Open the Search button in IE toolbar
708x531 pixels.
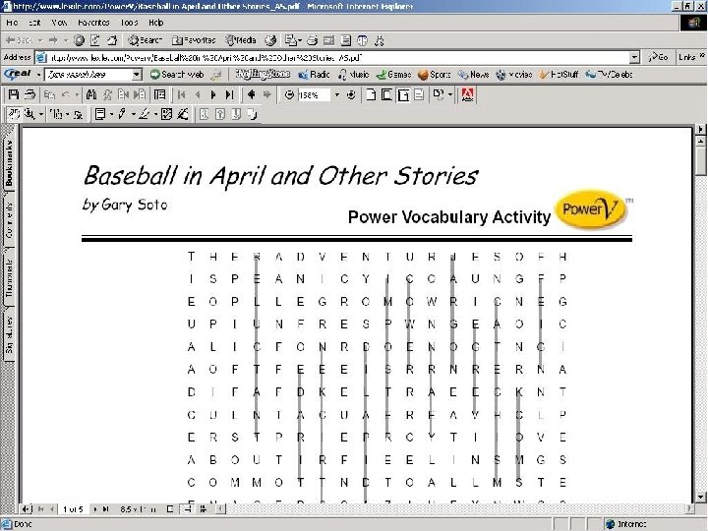[x=146, y=40]
